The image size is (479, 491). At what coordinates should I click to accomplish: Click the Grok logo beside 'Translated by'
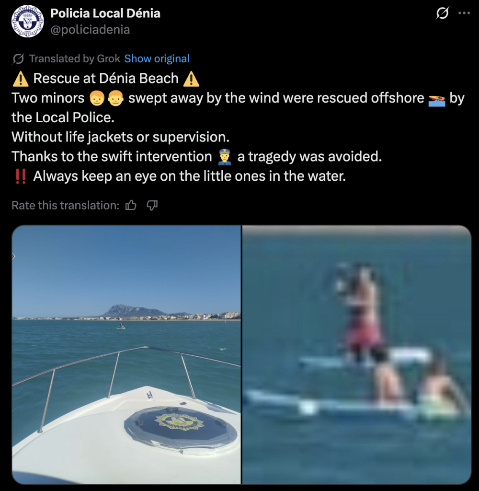pyautogui.click(x=18, y=59)
